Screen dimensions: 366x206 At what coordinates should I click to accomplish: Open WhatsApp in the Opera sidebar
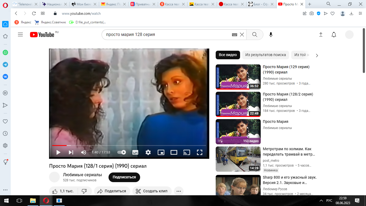pos(5,53)
